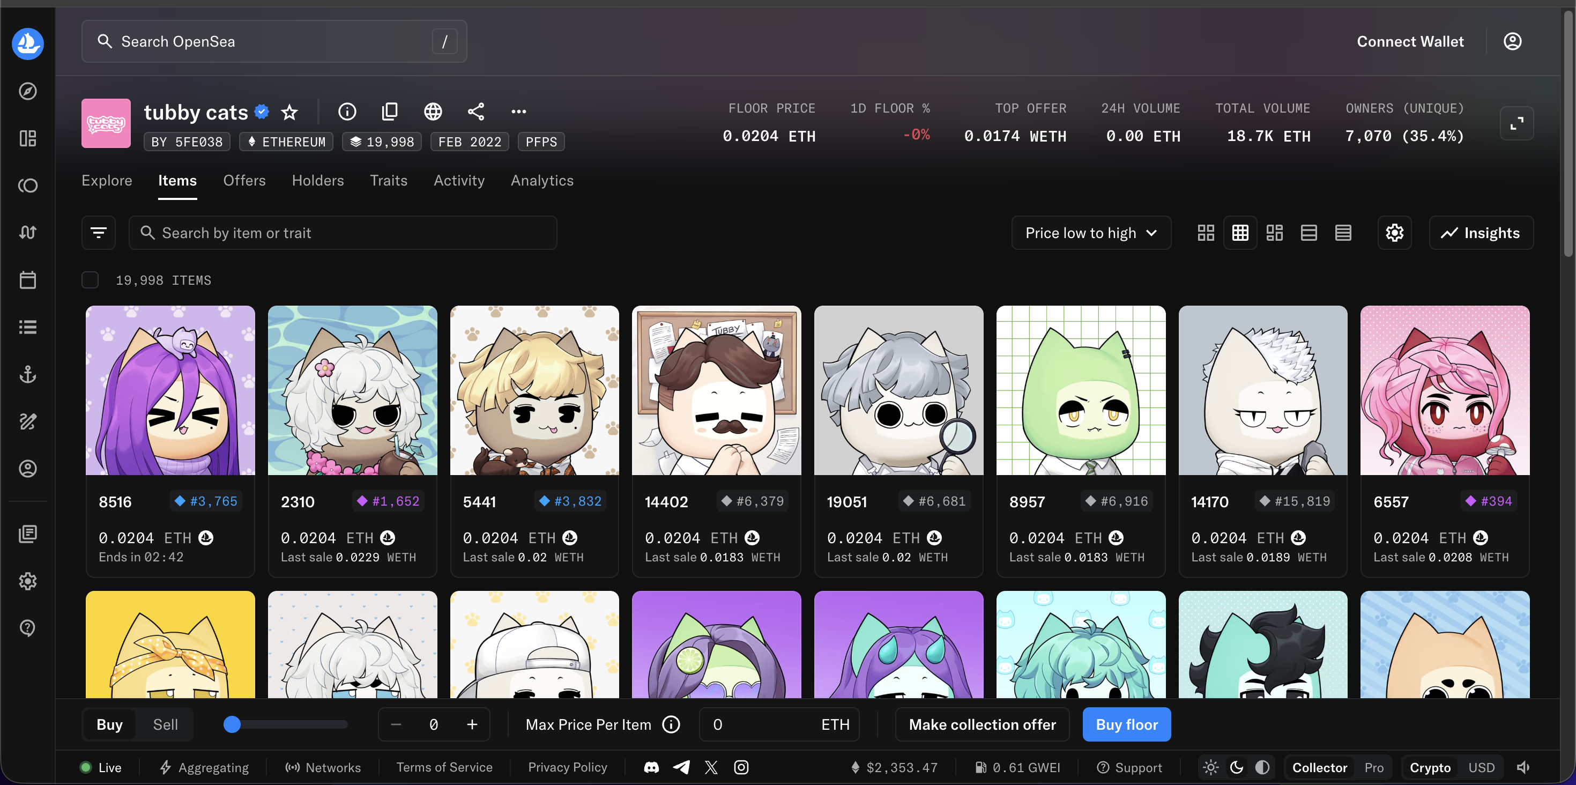Open the Insights panel button
The width and height of the screenshot is (1576, 785).
pyautogui.click(x=1481, y=233)
